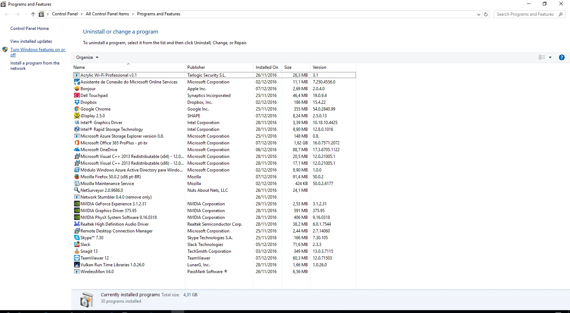Go to Control Panel in breadcrumb
This screenshot has width=570, height=313.
pos(64,14)
